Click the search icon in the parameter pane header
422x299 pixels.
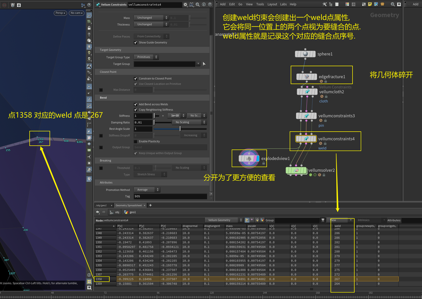click(x=198, y=4)
